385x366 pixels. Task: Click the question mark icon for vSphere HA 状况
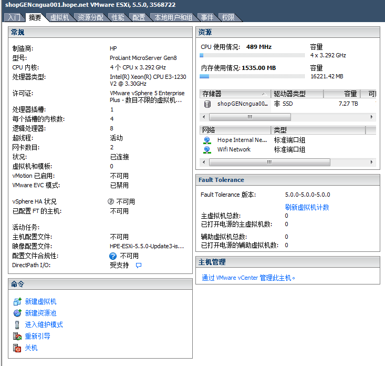point(111,201)
